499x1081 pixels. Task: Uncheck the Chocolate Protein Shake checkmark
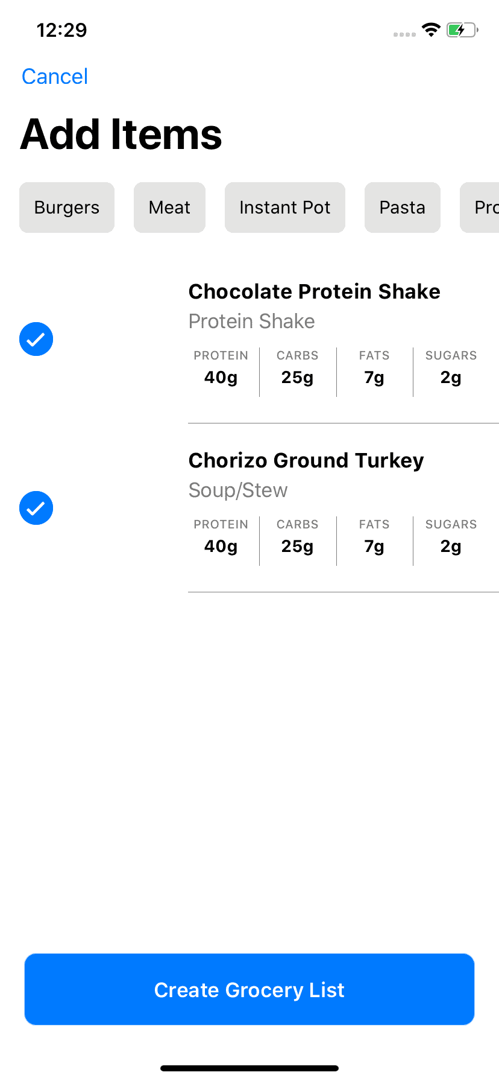pos(36,339)
